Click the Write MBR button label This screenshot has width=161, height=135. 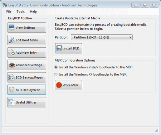click(x=70, y=85)
